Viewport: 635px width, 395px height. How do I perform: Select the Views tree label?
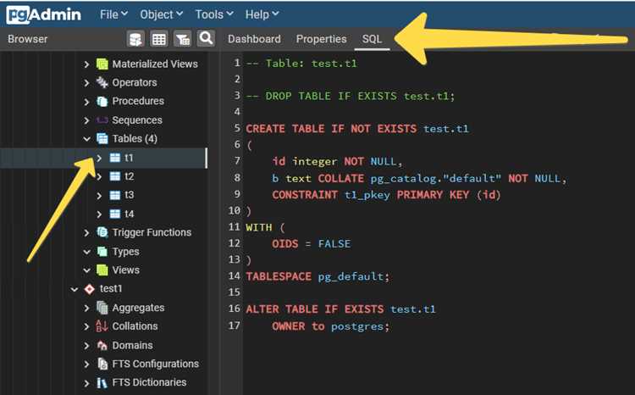tap(125, 270)
